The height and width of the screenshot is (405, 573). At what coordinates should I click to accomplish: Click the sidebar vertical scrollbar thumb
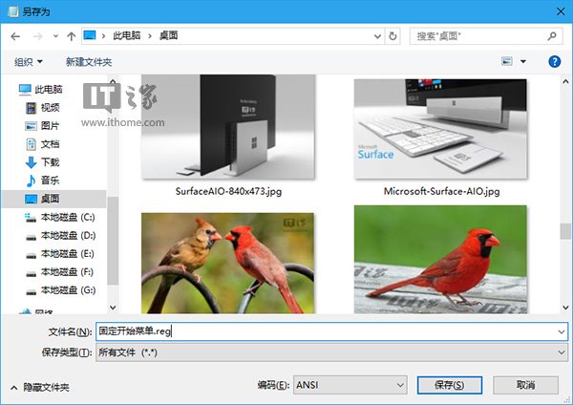(113, 241)
